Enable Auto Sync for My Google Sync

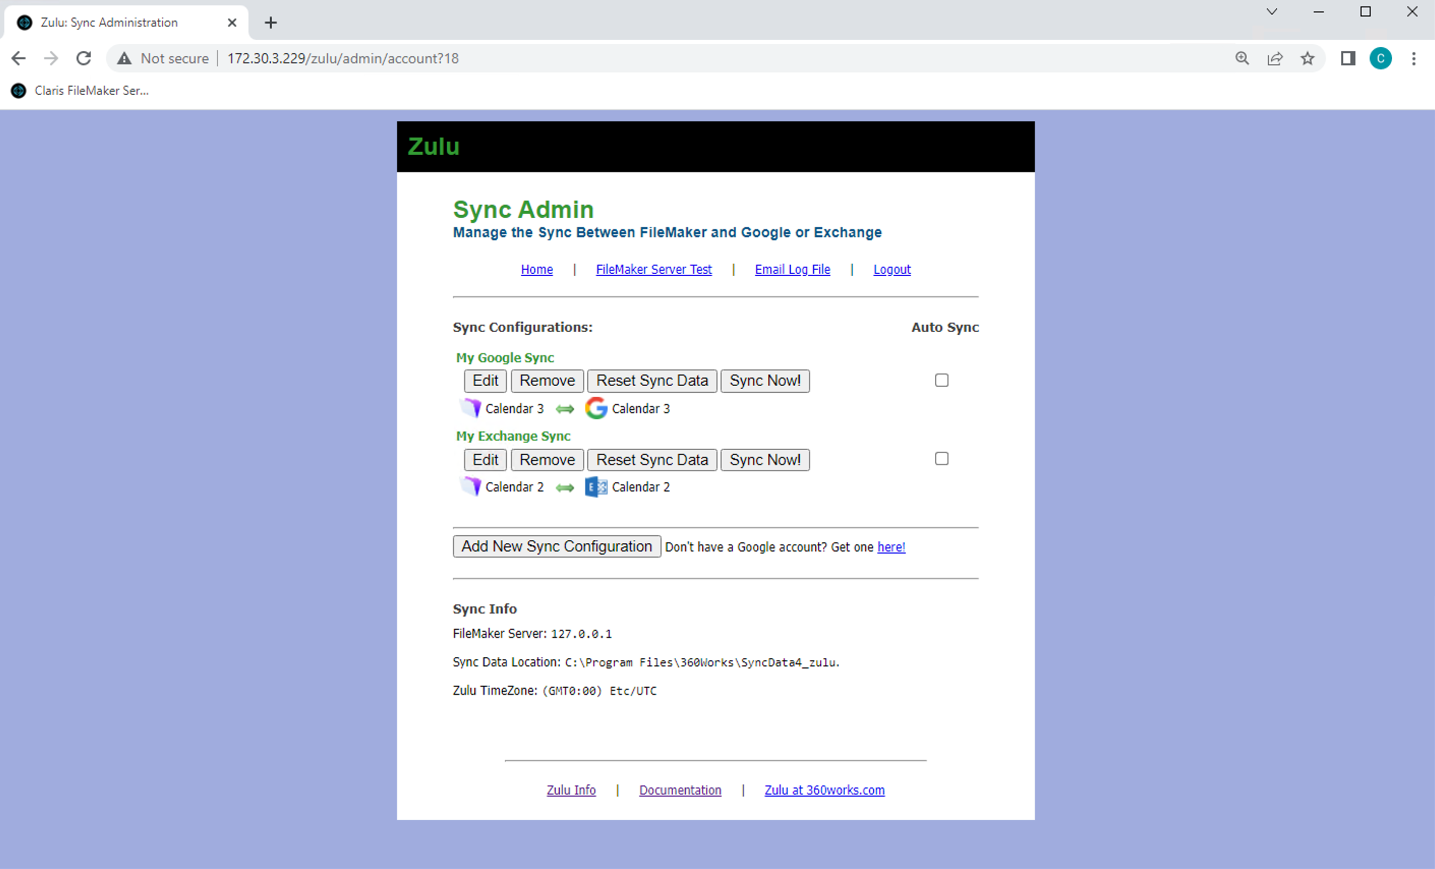941,381
